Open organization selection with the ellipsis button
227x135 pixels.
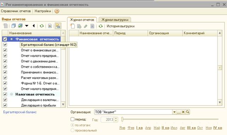click(179, 112)
